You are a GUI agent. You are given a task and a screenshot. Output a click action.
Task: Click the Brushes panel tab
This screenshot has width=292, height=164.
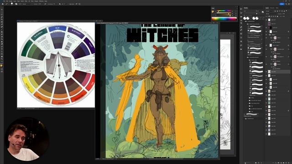pyautogui.click(x=246, y=8)
